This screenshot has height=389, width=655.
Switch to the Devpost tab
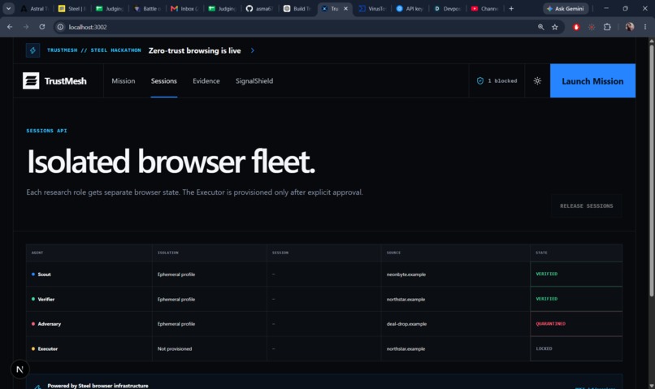[x=448, y=8]
